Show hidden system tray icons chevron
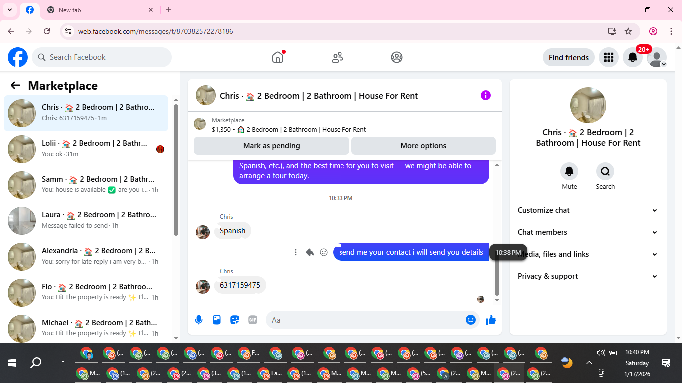 pos(589,363)
